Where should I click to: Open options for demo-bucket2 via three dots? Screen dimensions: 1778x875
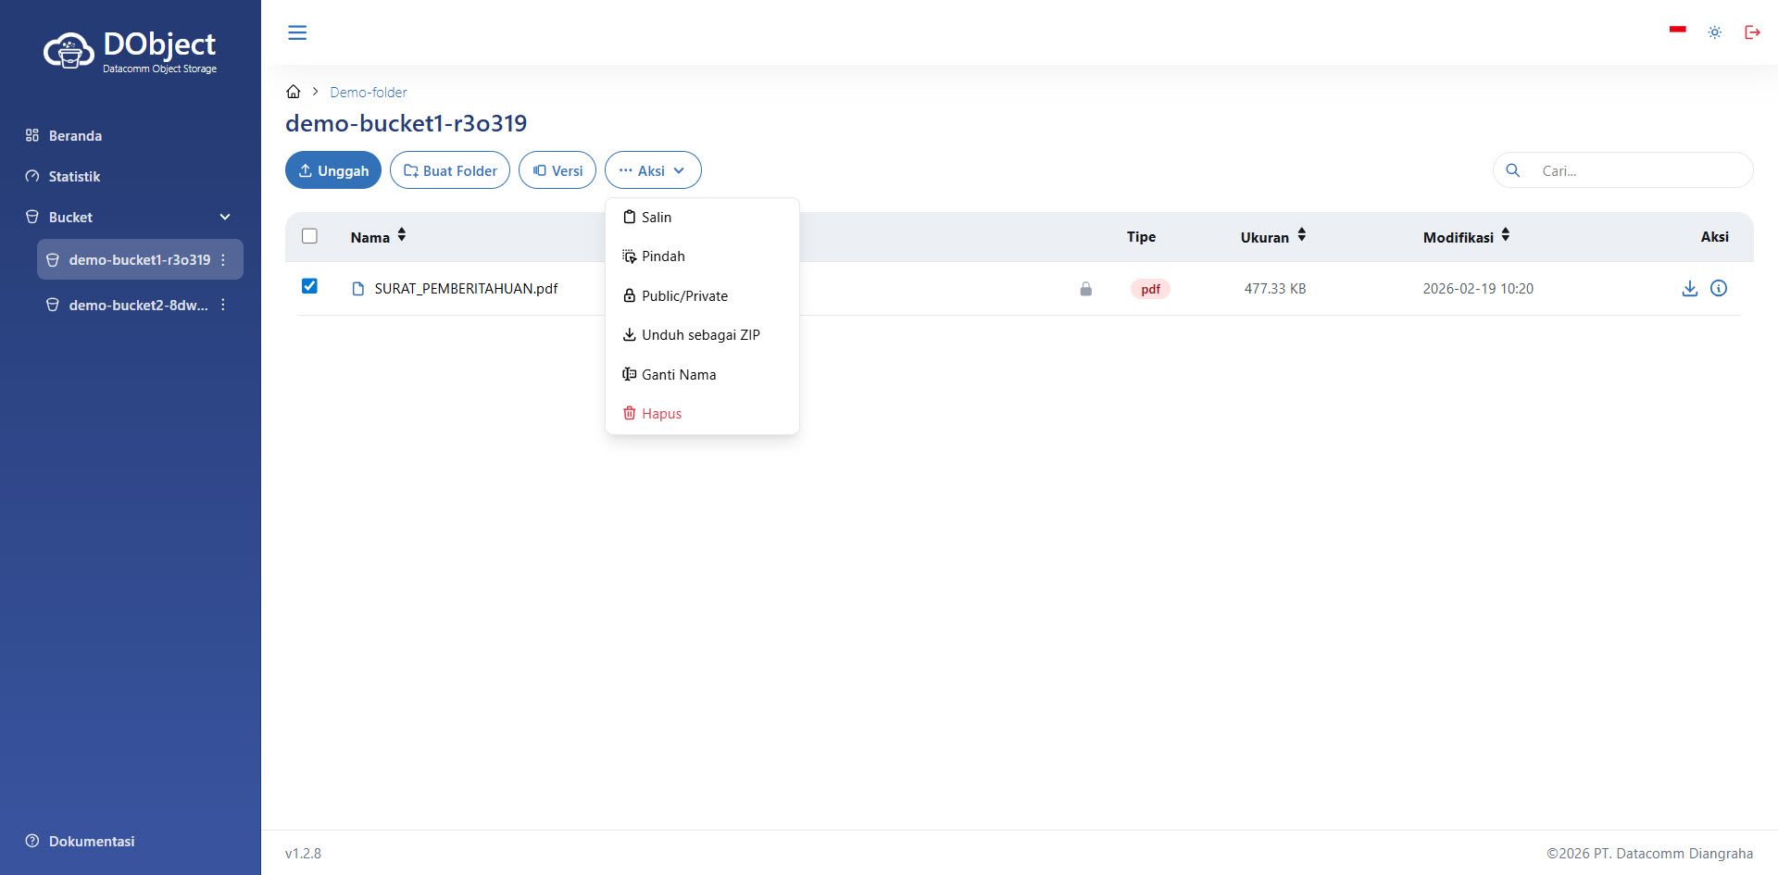click(x=223, y=306)
